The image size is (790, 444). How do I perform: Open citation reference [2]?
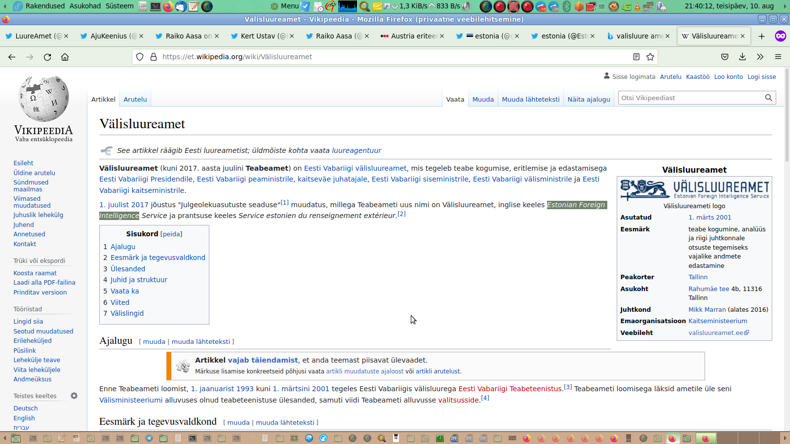[401, 214]
